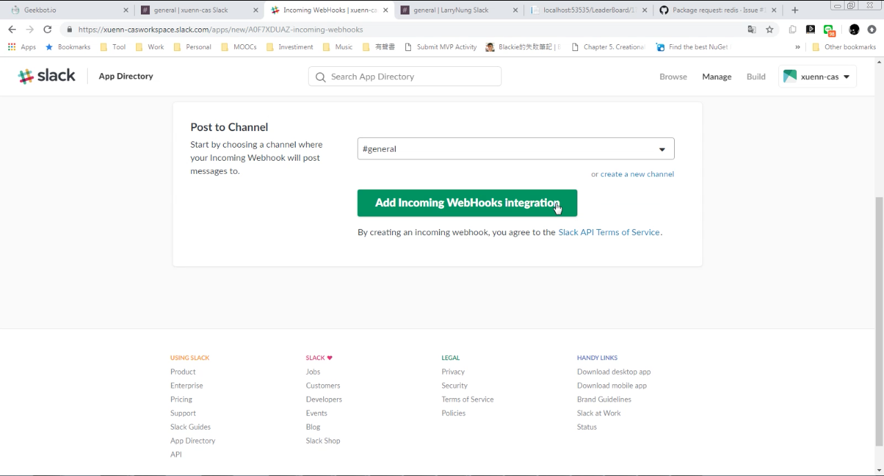Open the MOOCs bookmarks folder
Viewport: 884px width, 476px height.
(x=239, y=47)
